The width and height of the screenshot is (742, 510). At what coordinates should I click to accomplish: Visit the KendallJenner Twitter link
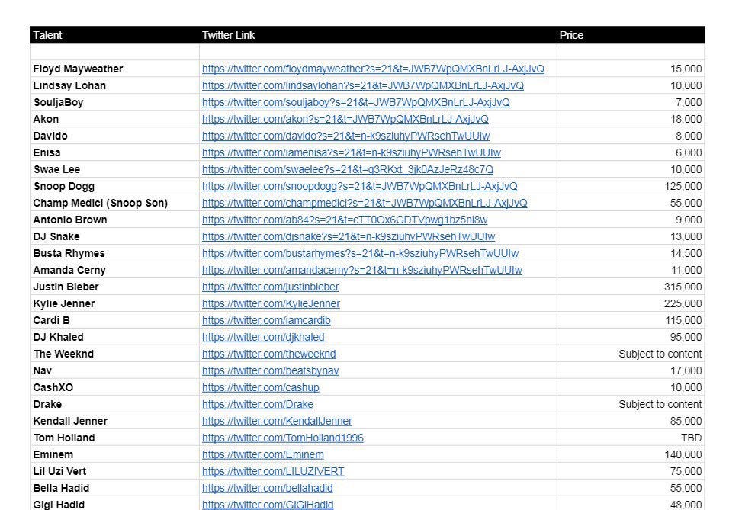[277, 421]
